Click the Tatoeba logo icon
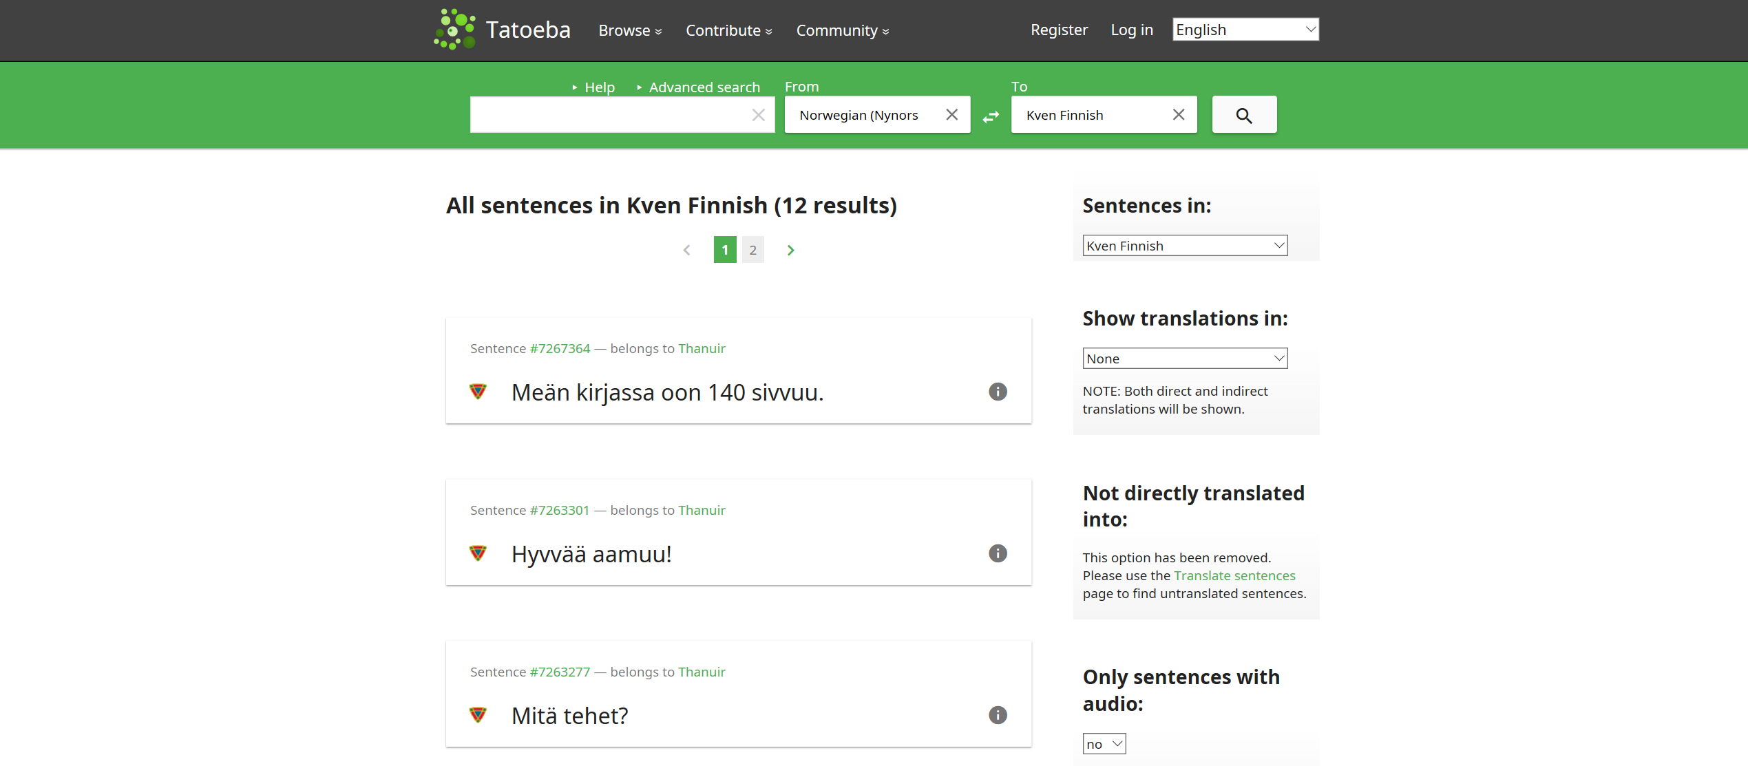Screen dimensions: 1748x766 [x=454, y=30]
